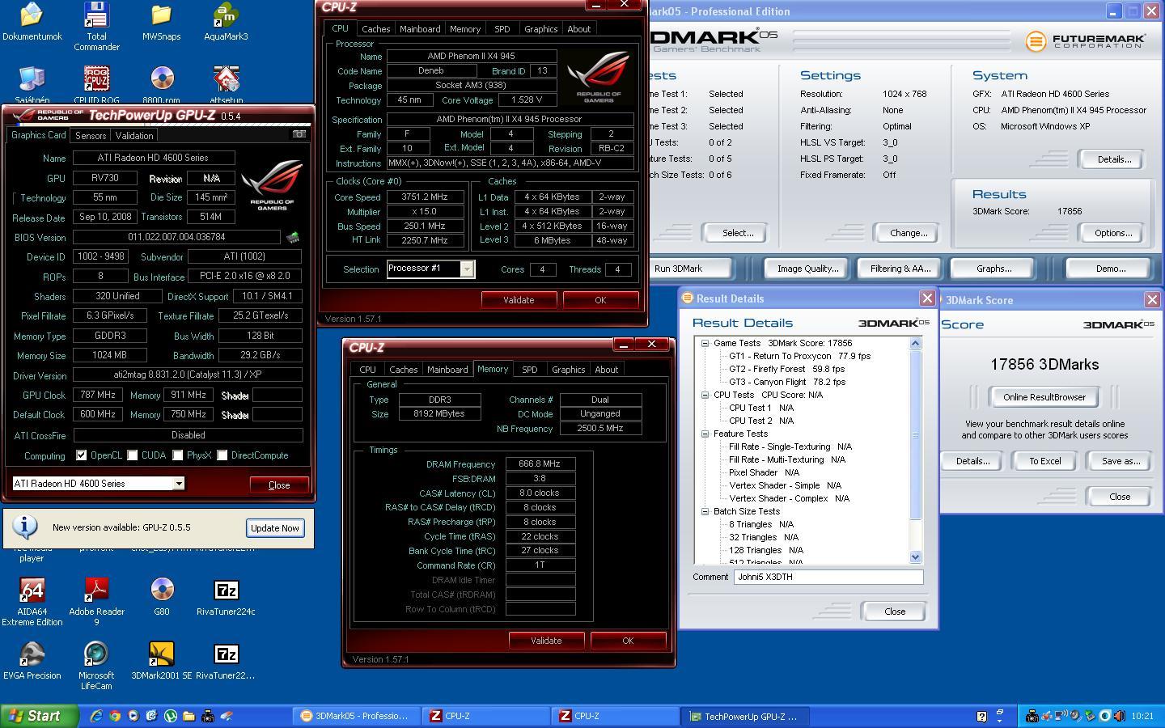Click the Comment field in Result Details
Screen dimensions: 1165x728
[828, 577]
